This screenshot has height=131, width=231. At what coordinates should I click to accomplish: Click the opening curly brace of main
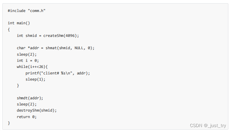pos(9,29)
